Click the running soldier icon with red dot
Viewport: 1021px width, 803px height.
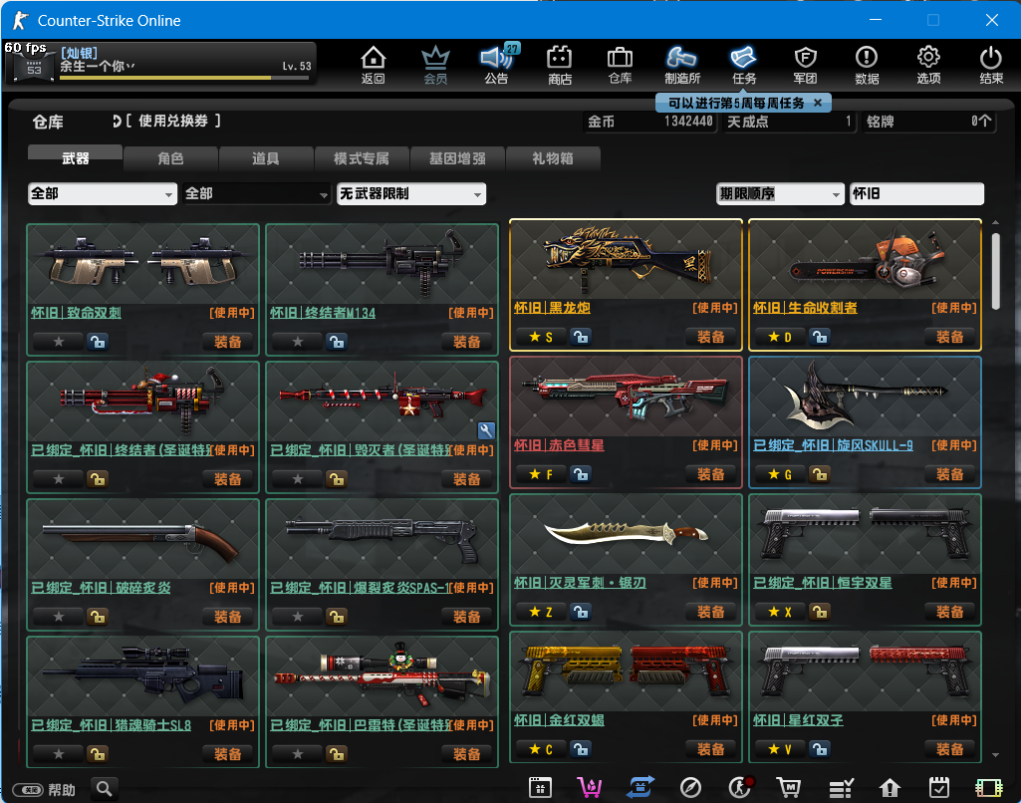[x=740, y=787]
